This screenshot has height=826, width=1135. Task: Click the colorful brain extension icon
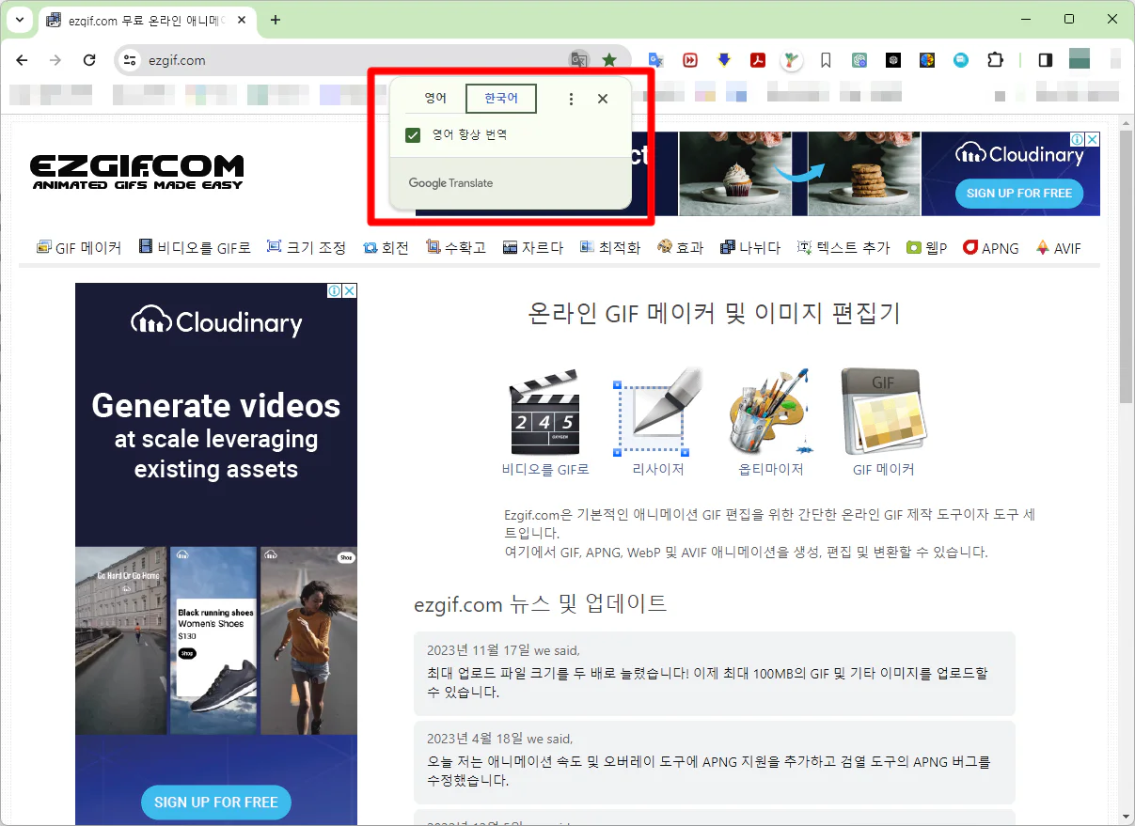[927, 60]
